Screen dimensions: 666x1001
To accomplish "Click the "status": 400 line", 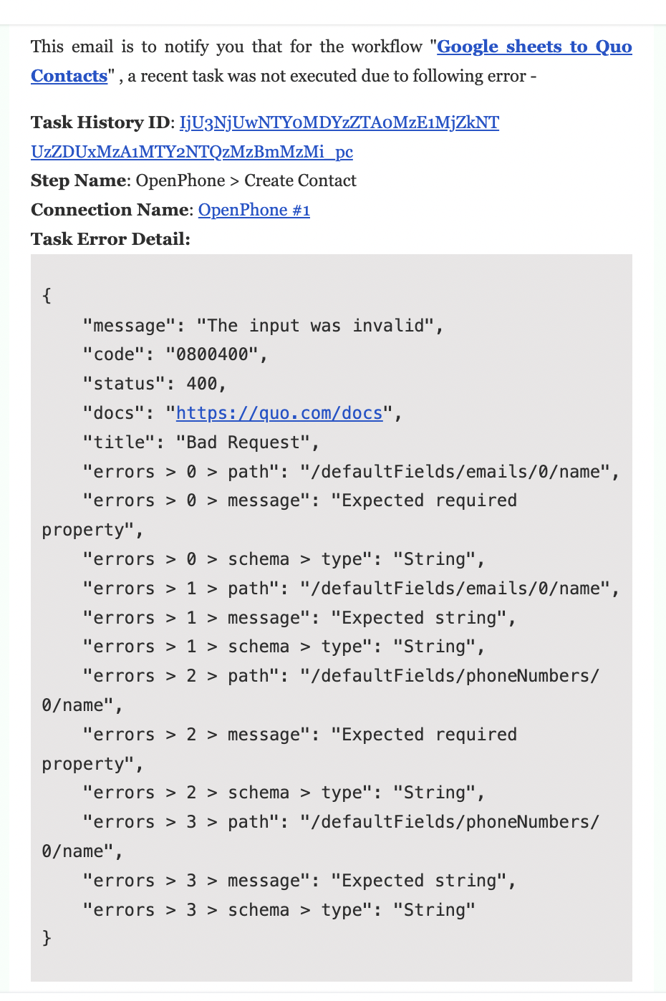I will pos(155,384).
